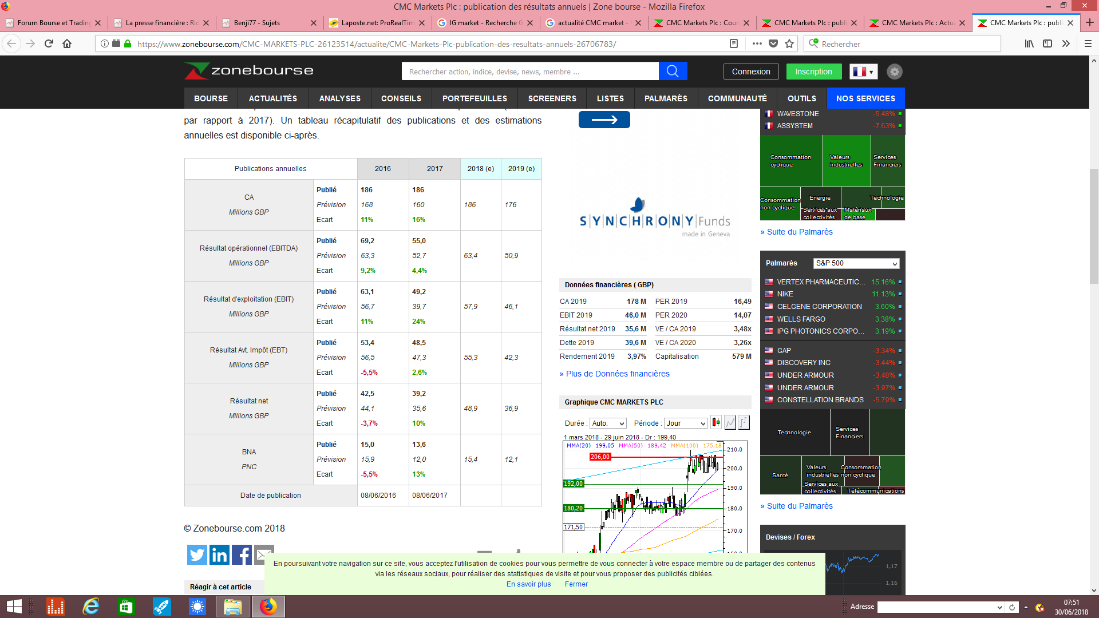
Task: Toggle Firefox reader view icon
Action: click(734, 43)
